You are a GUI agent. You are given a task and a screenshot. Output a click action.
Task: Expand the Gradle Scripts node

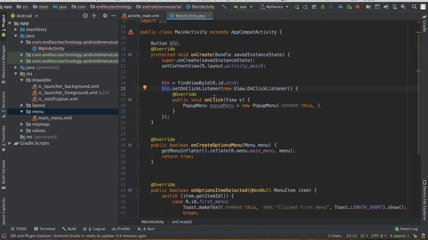(10, 143)
